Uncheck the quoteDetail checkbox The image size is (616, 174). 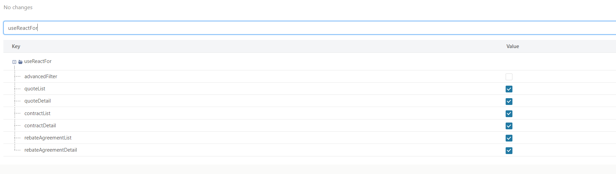pos(509,101)
